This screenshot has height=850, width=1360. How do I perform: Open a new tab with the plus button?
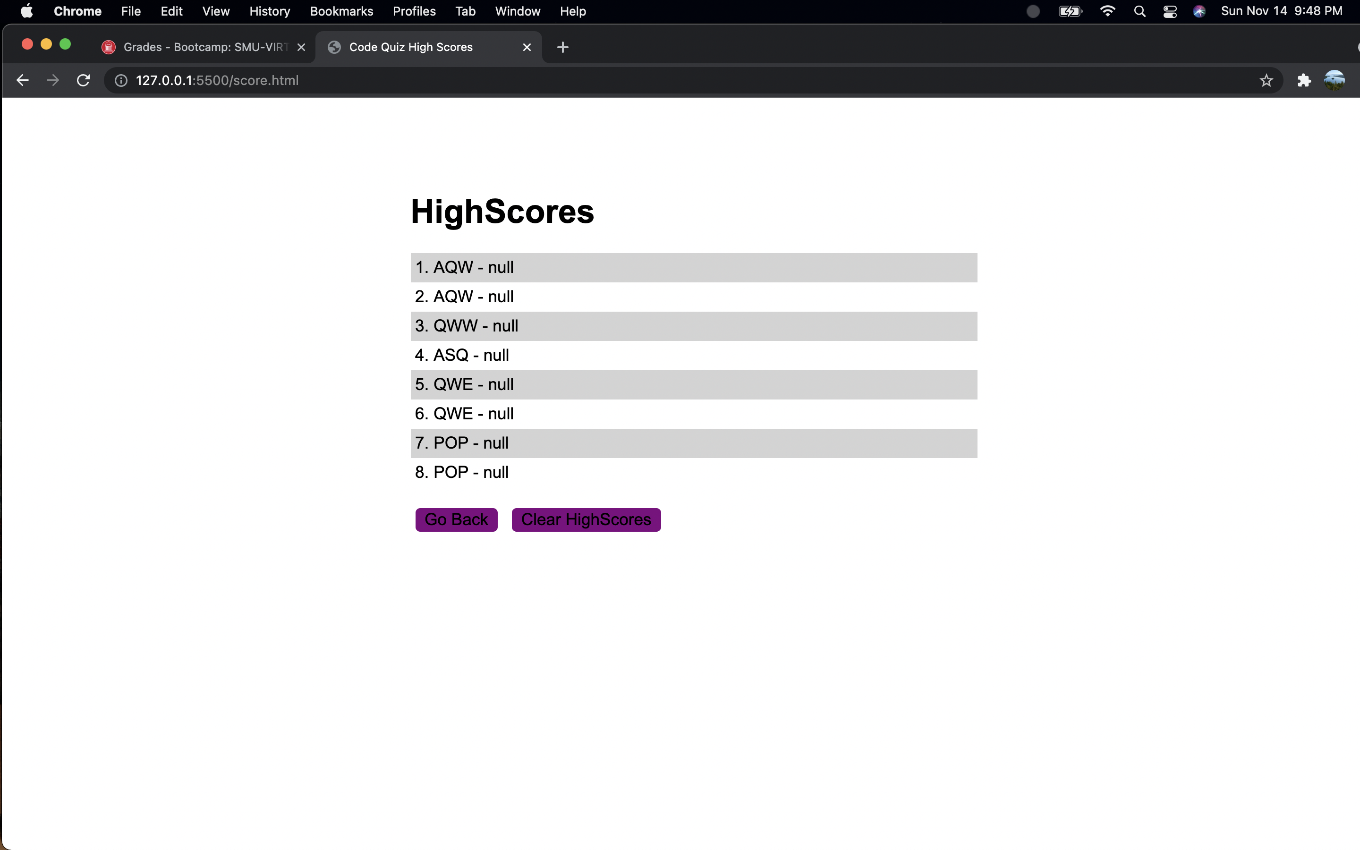point(562,47)
